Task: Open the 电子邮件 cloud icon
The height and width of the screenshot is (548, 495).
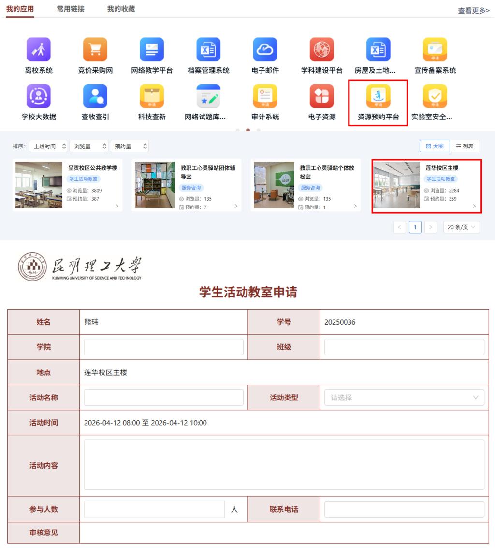Action: click(x=265, y=50)
